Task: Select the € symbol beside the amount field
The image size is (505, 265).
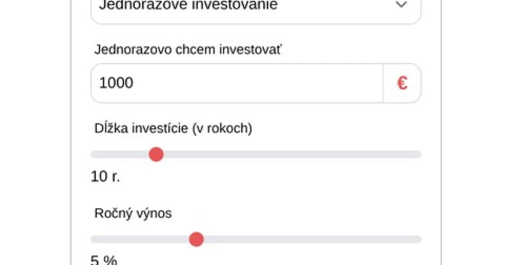Action: pyautogui.click(x=402, y=83)
